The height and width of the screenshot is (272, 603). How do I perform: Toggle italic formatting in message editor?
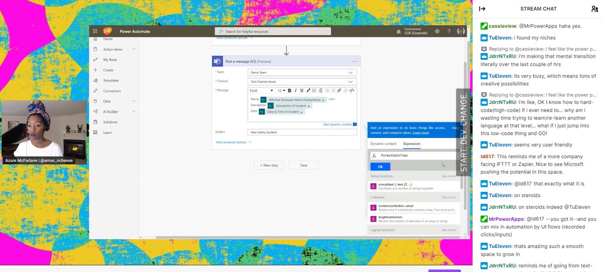pos(295,91)
